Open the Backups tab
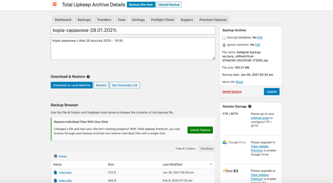The width and height of the screenshot is (333, 183). click(84, 20)
